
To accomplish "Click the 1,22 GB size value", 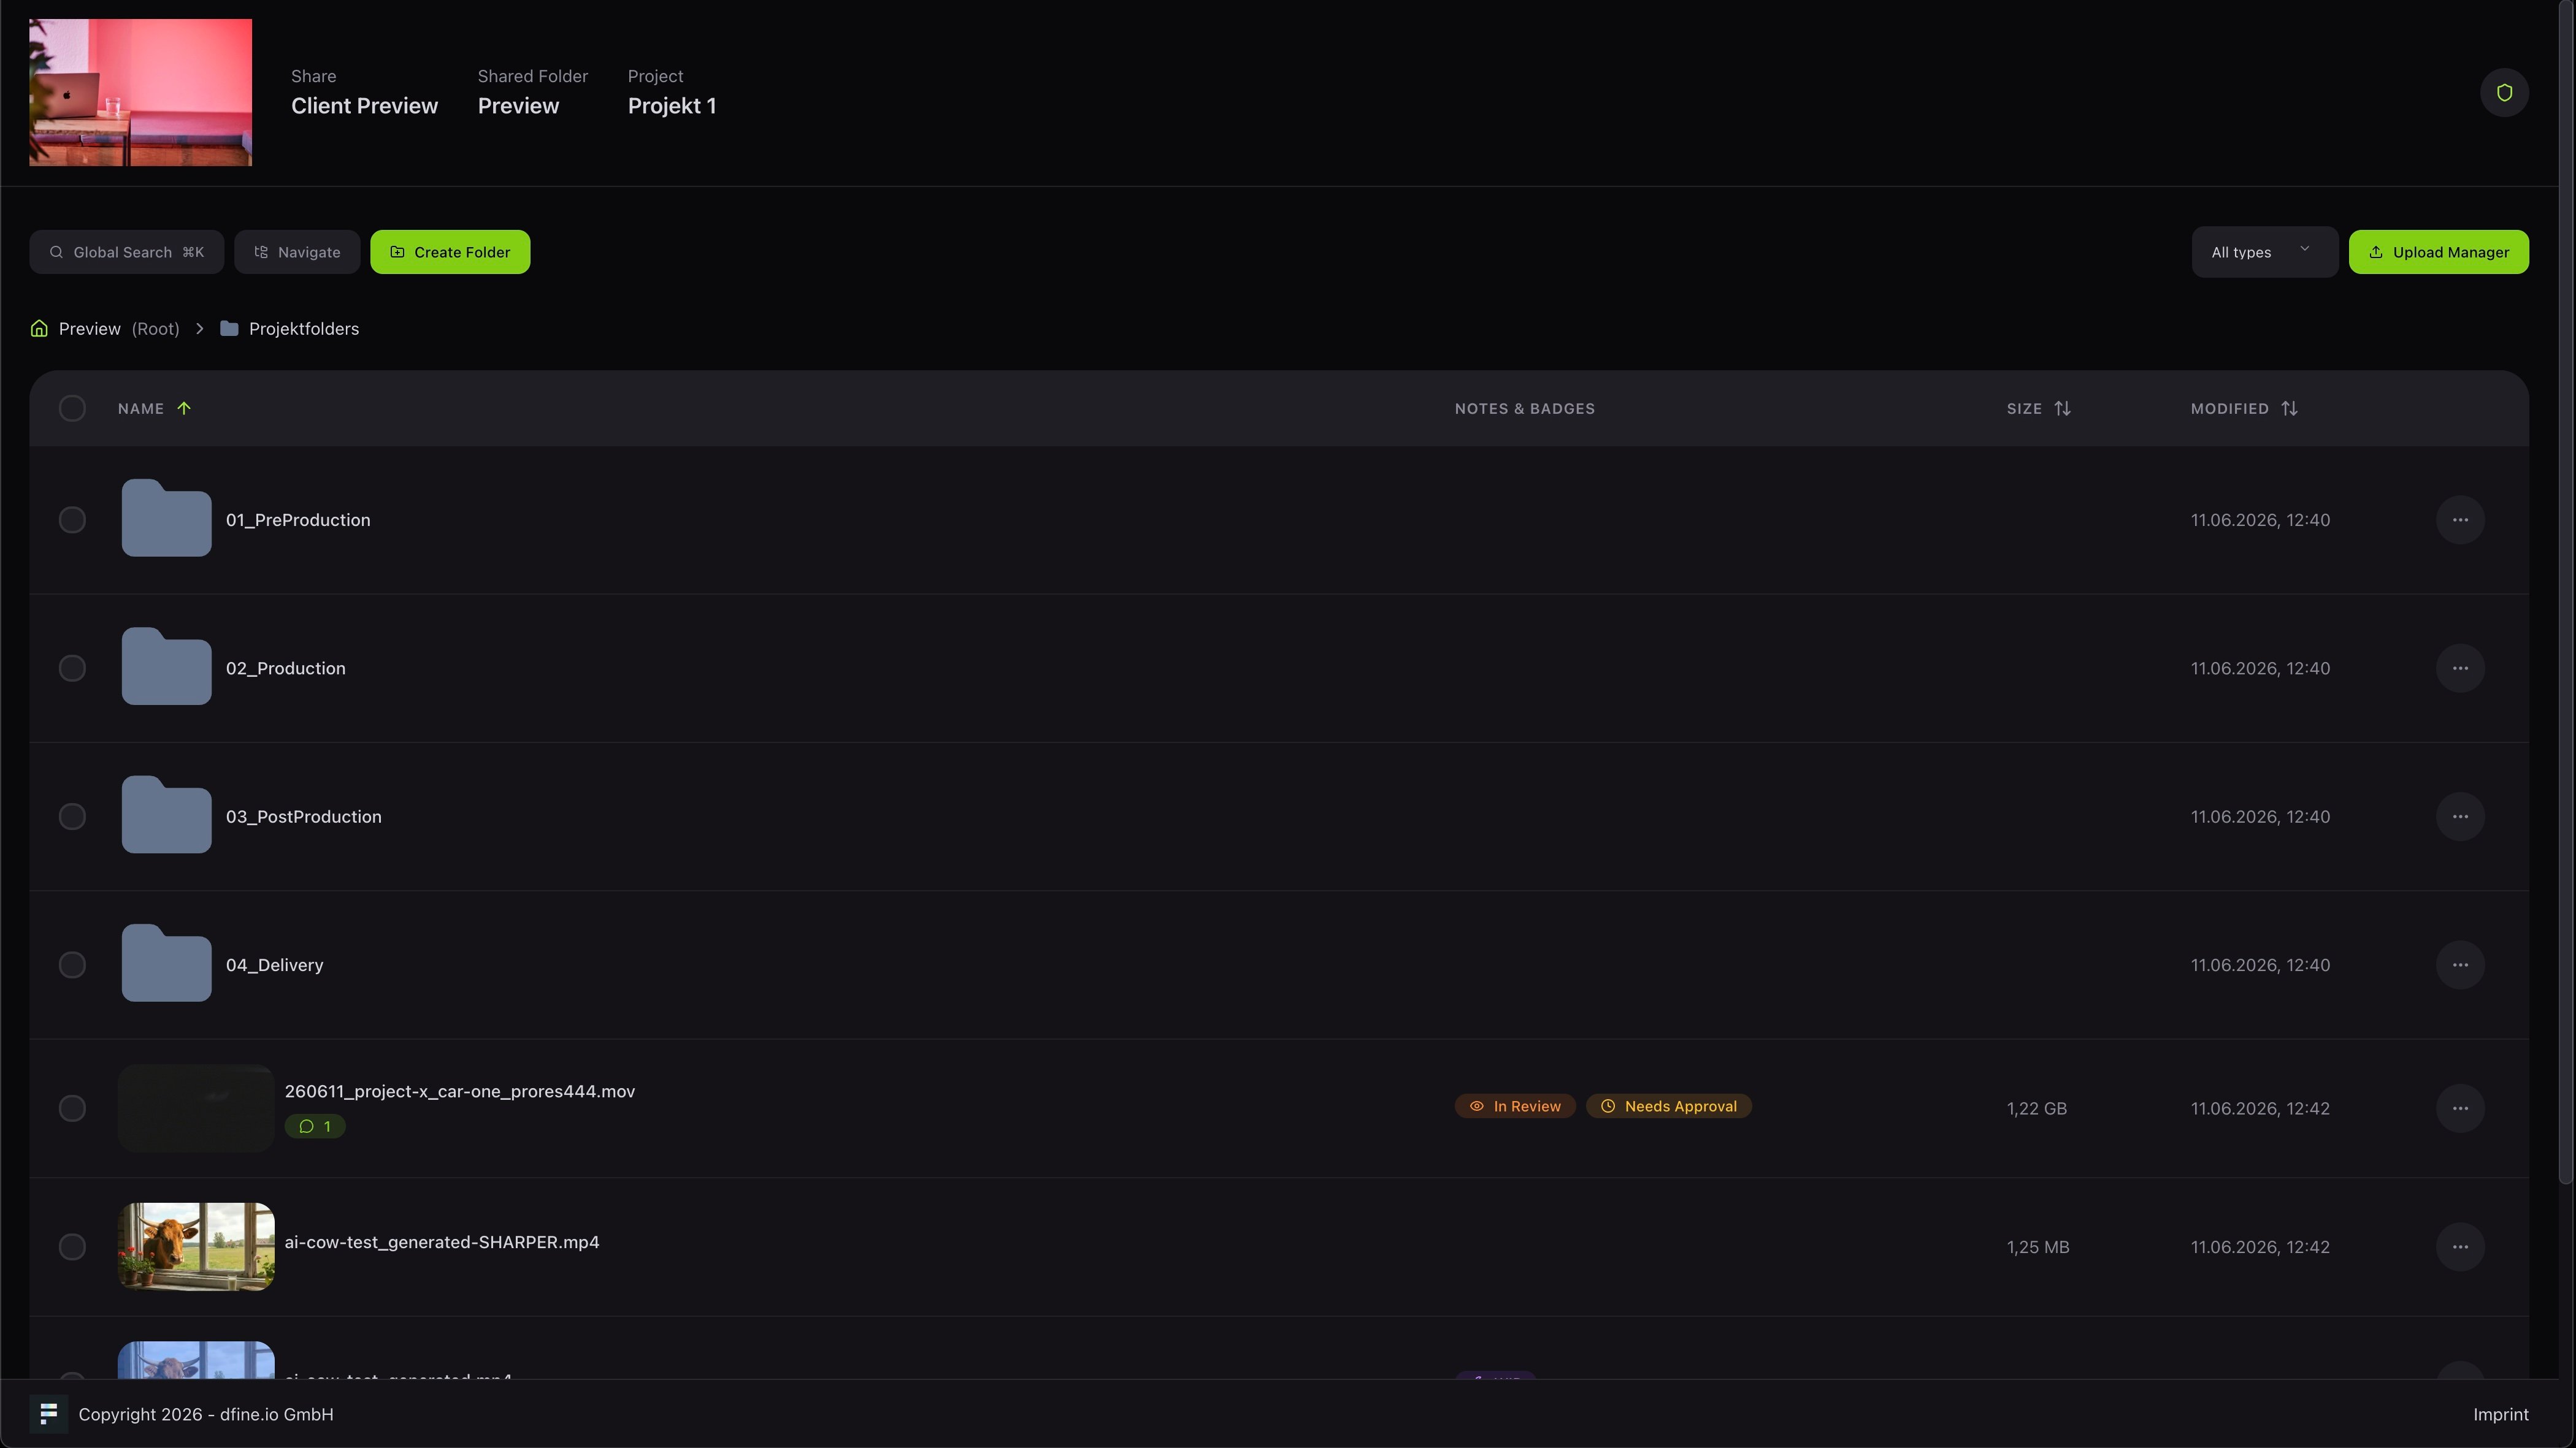I will click(x=2037, y=1108).
